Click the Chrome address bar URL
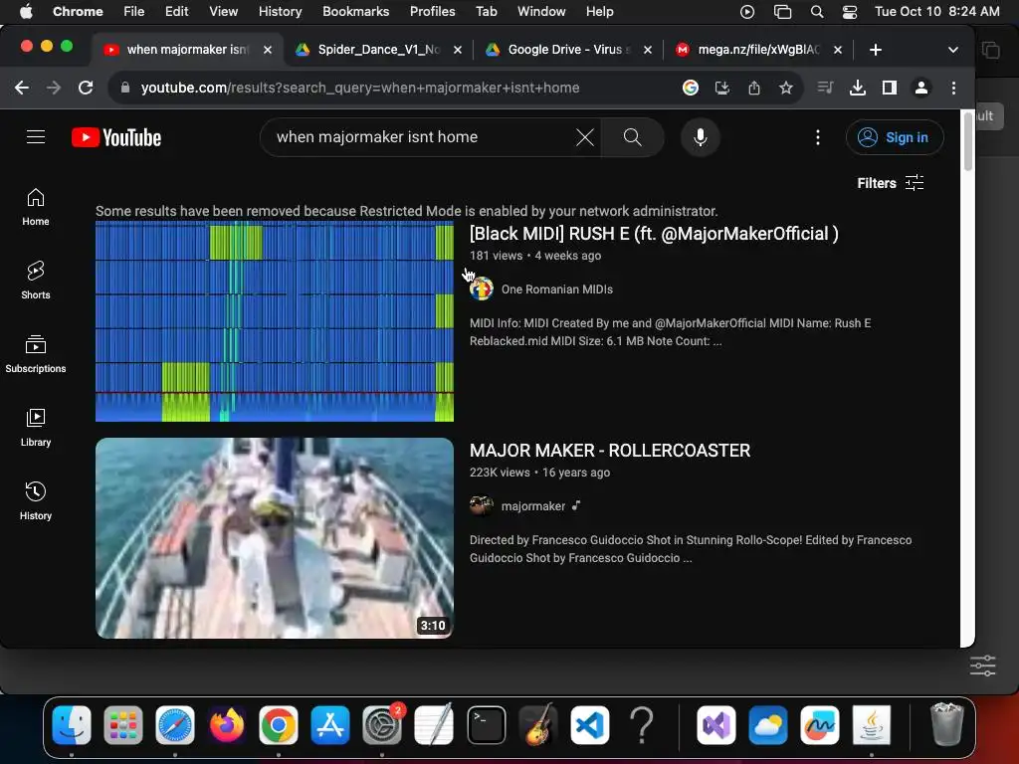This screenshot has width=1019, height=764. tap(360, 88)
